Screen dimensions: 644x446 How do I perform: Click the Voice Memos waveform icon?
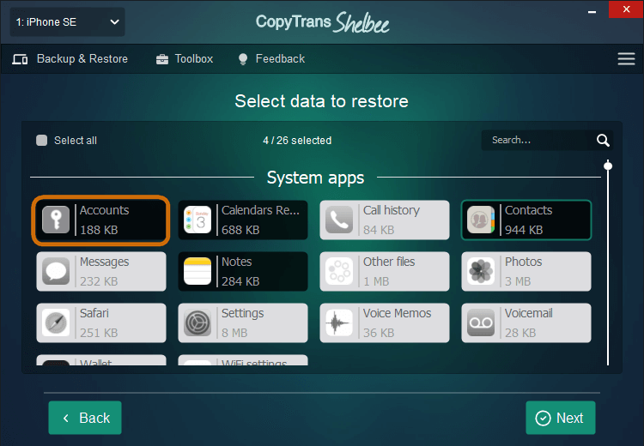[339, 322]
